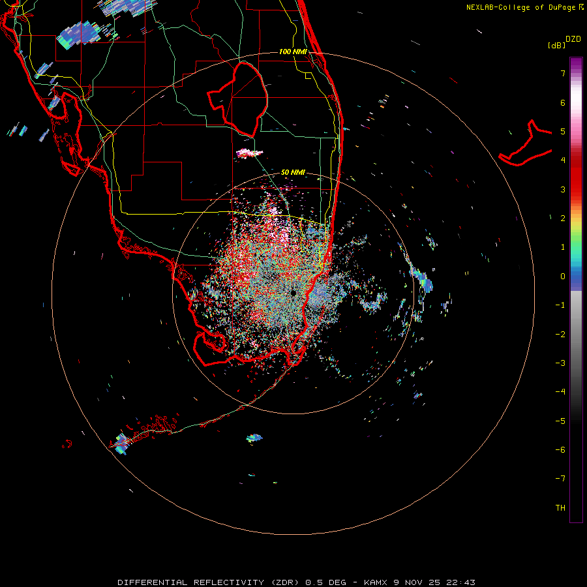Image resolution: width=587 pixels, height=587 pixels.
Task: Click the -5 value on the scale
Action: [560, 421]
